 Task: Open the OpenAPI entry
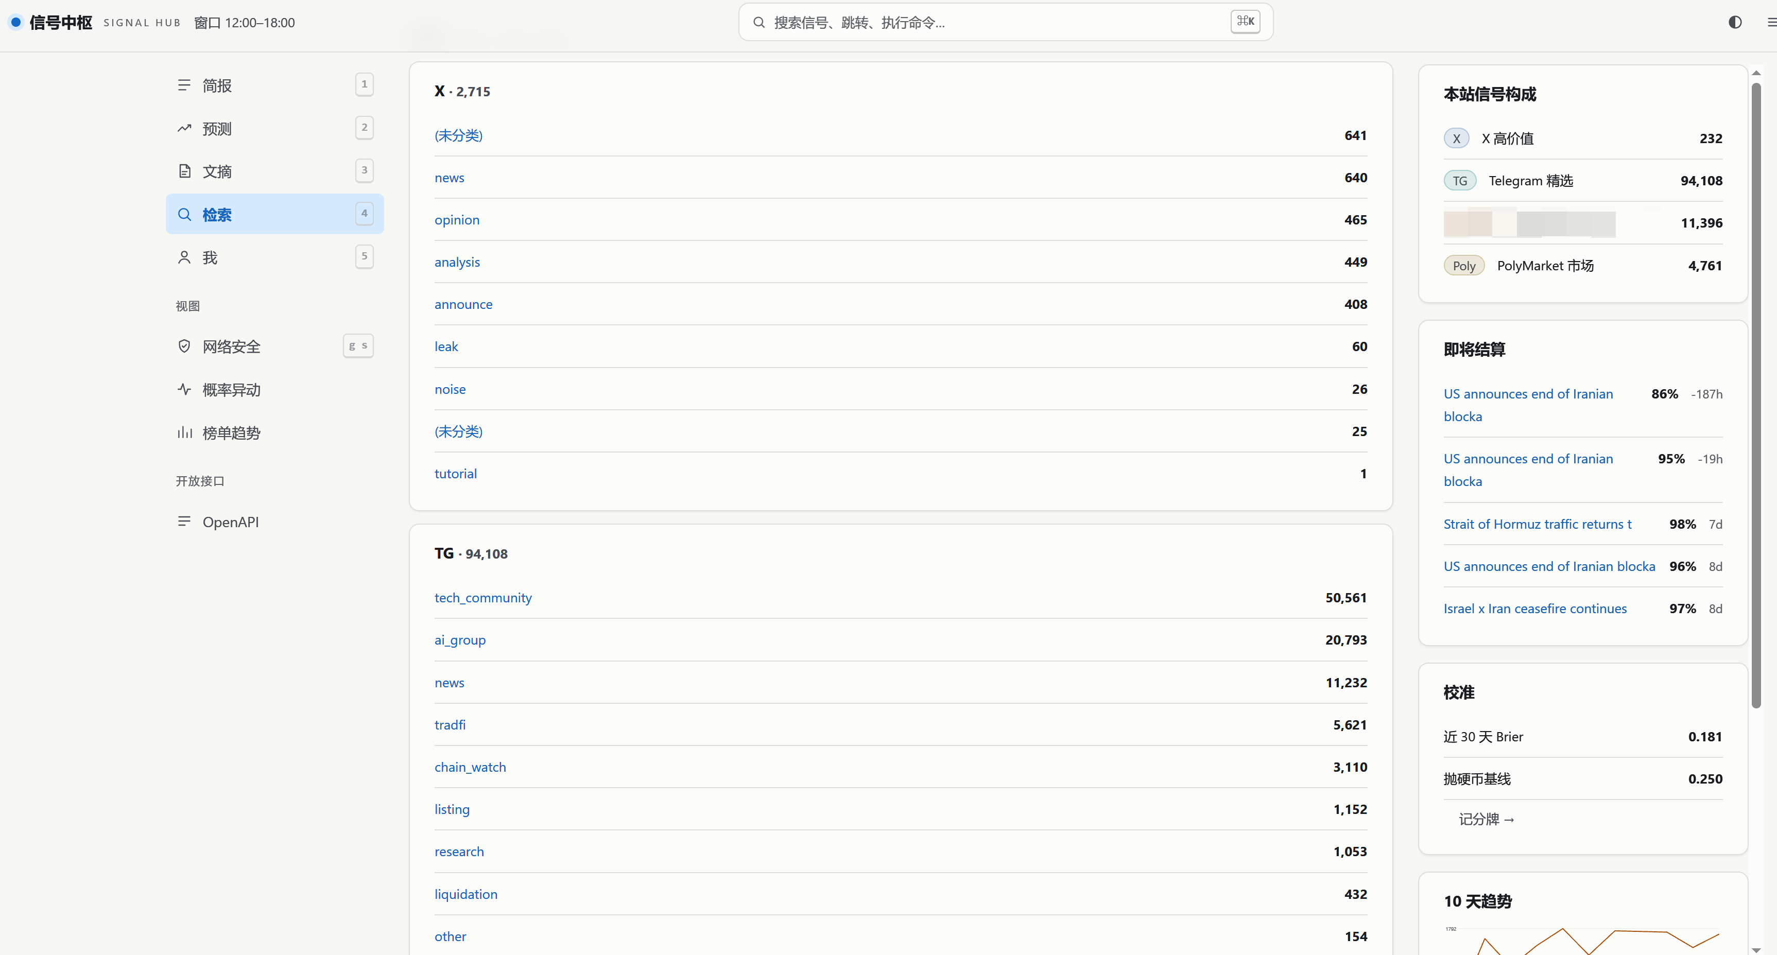point(274,522)
